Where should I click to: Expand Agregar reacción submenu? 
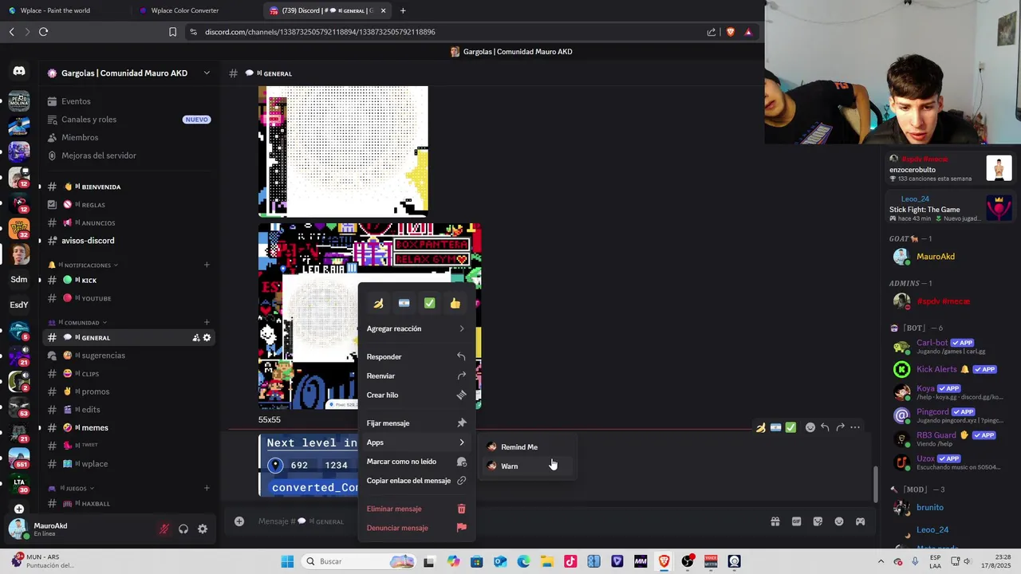click(416, 328)
